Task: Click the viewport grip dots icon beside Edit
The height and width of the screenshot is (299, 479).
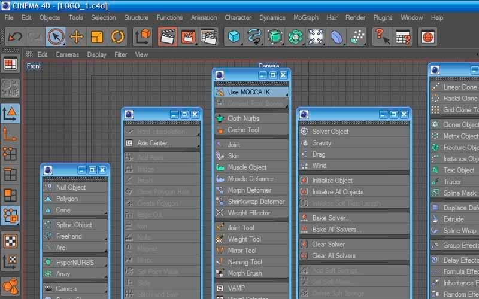Action: (x=29, y=54)
